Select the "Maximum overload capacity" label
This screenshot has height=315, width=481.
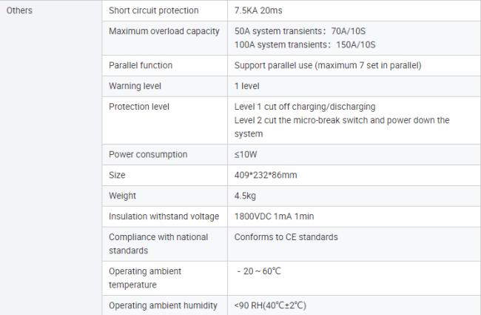[164, 31]
